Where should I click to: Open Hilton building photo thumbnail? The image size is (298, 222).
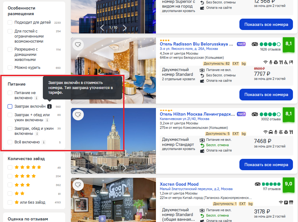coord(113,141)
